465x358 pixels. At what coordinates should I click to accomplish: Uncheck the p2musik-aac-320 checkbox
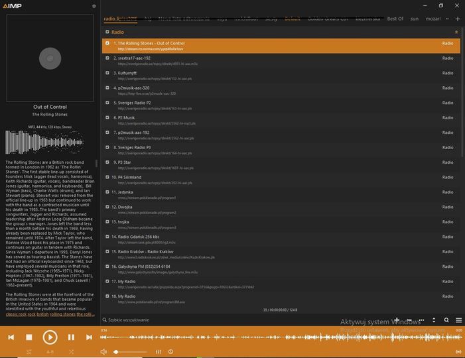[107, 88]
